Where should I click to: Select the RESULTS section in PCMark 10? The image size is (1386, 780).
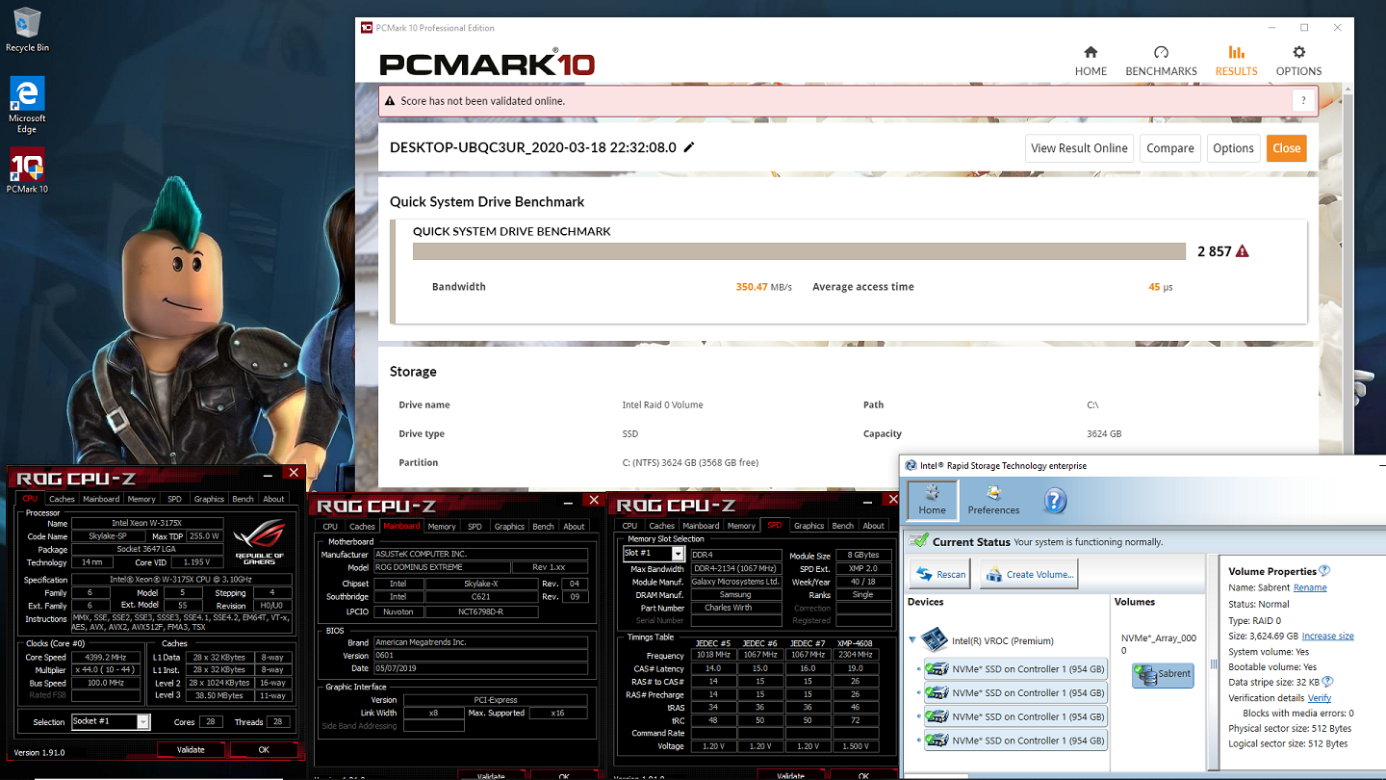tap(1236, 61)
